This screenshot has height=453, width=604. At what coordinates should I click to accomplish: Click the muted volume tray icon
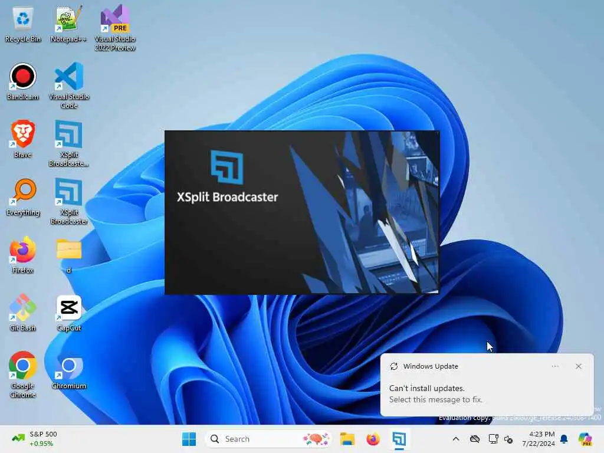508,439
